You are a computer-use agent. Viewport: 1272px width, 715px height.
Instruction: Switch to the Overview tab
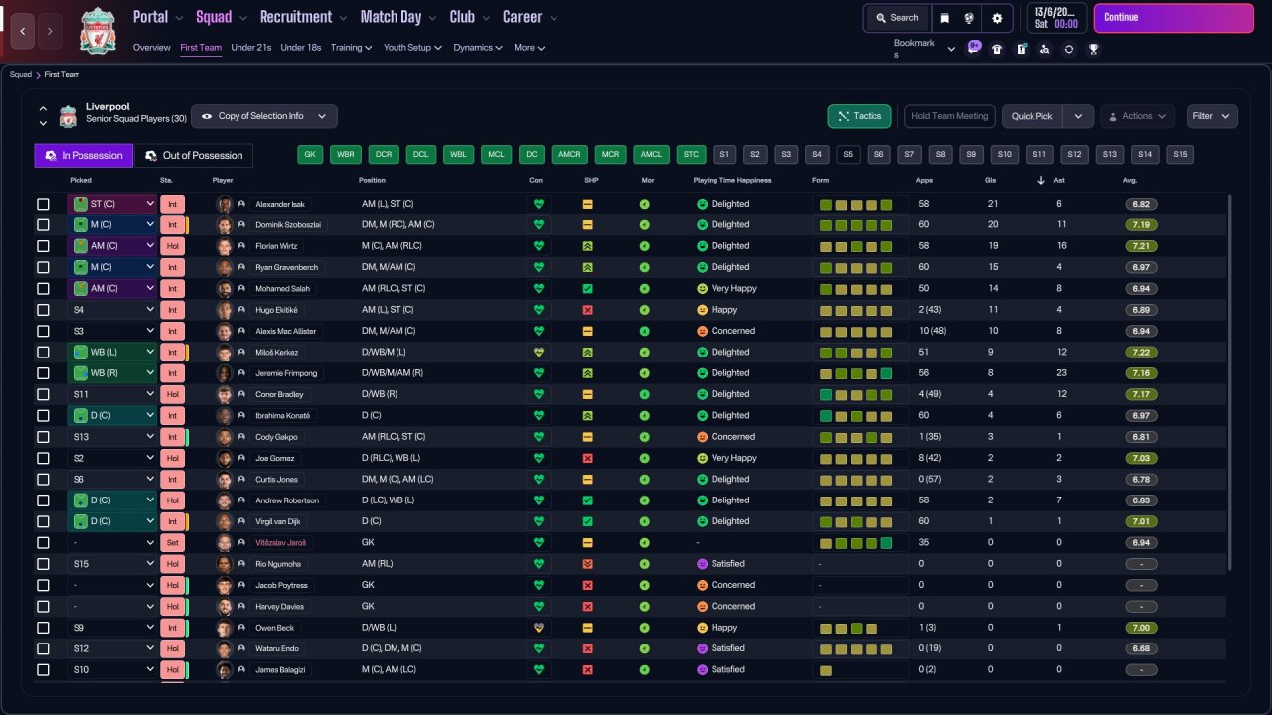click(152, 48)
